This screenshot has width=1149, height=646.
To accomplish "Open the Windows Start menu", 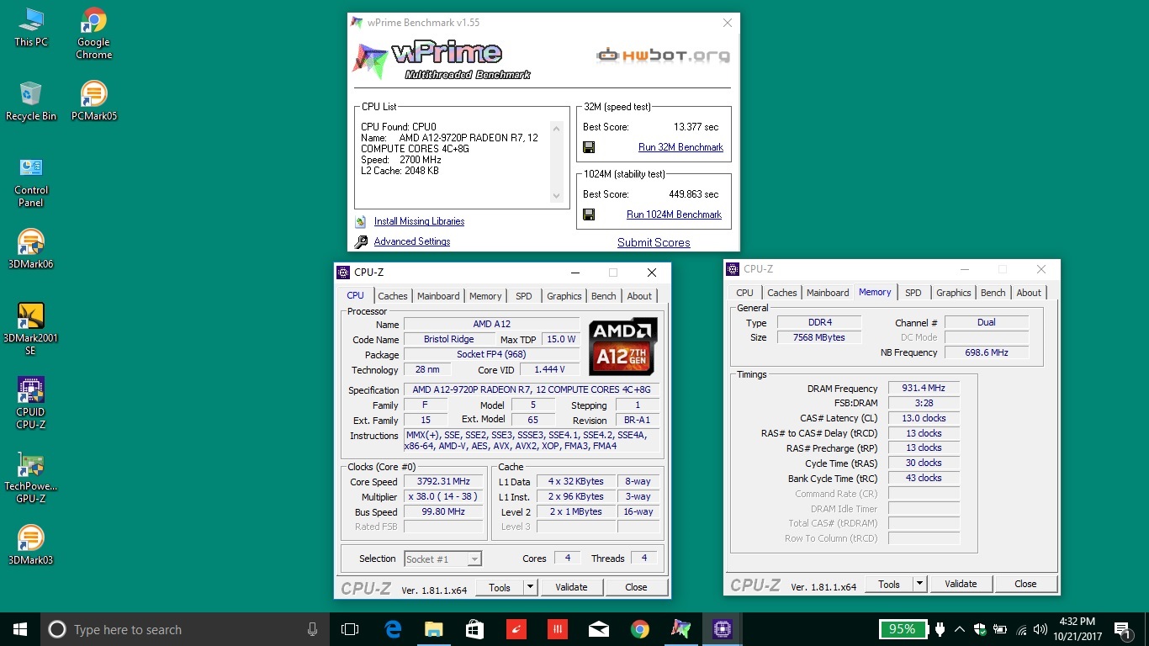I will click(20, 629).
